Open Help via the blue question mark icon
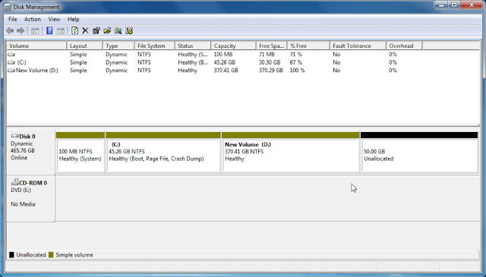Viewport: 486px width, 277px height. pos(49,30)
